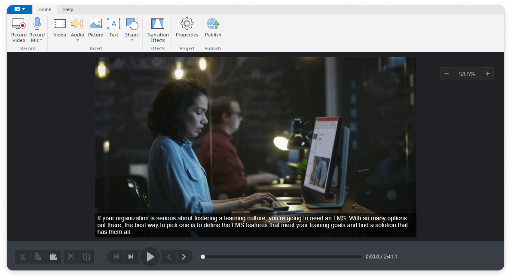Viewport: 511px width, 279px height.
Task: Increase zoom using the plus button
Action: coord(488,74)
